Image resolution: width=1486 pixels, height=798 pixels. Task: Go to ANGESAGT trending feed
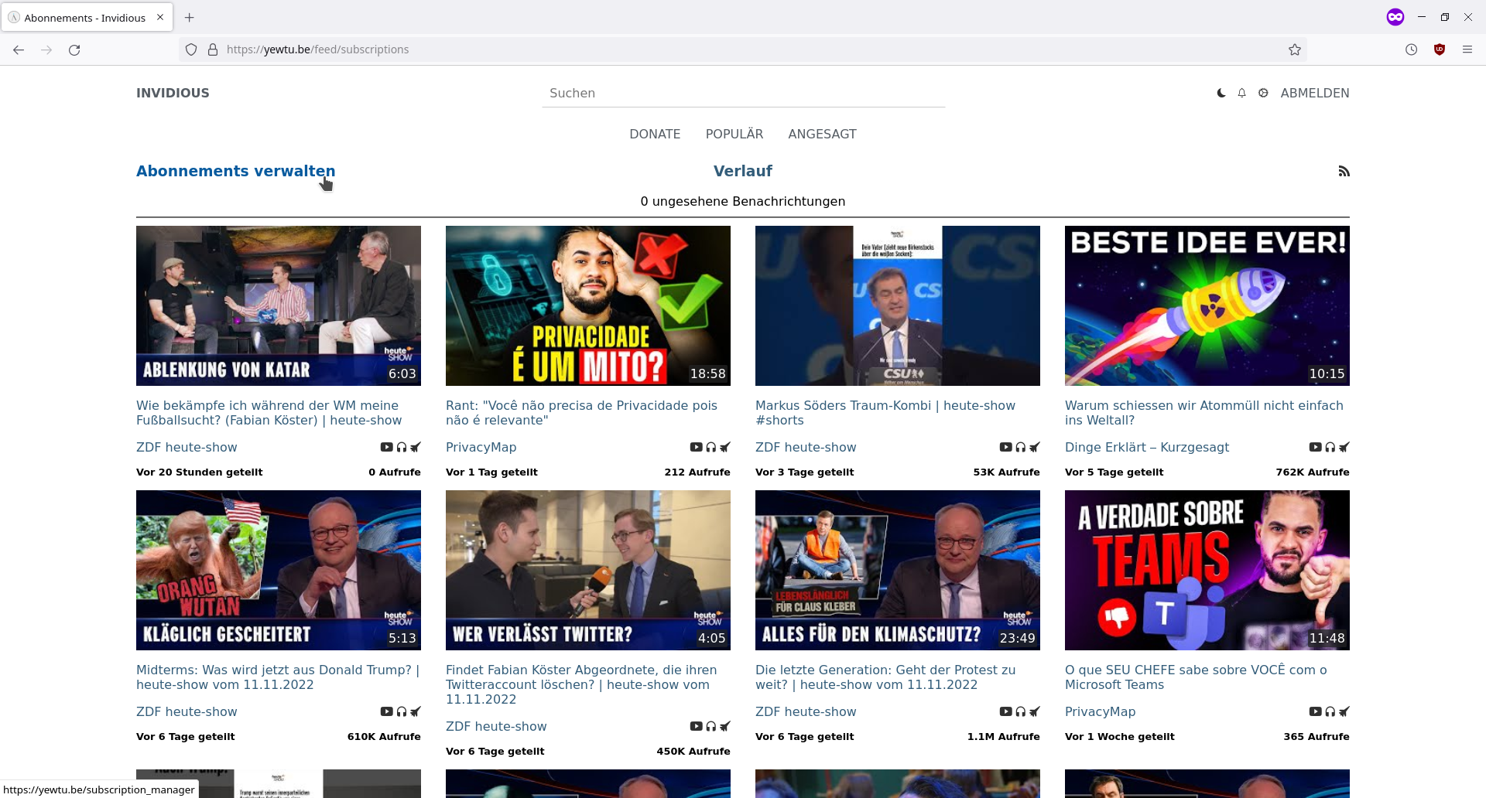point(822,134)
